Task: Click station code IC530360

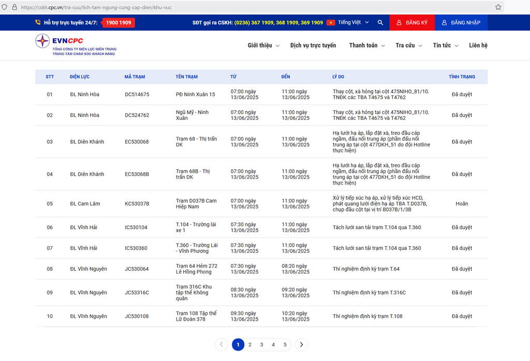Action: [136, 248]
